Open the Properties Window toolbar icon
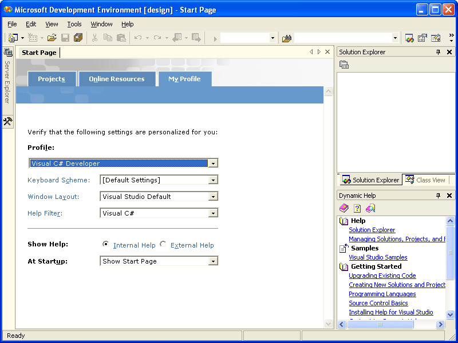This screenshot has height=343, width=458. (x=423, y=38)
